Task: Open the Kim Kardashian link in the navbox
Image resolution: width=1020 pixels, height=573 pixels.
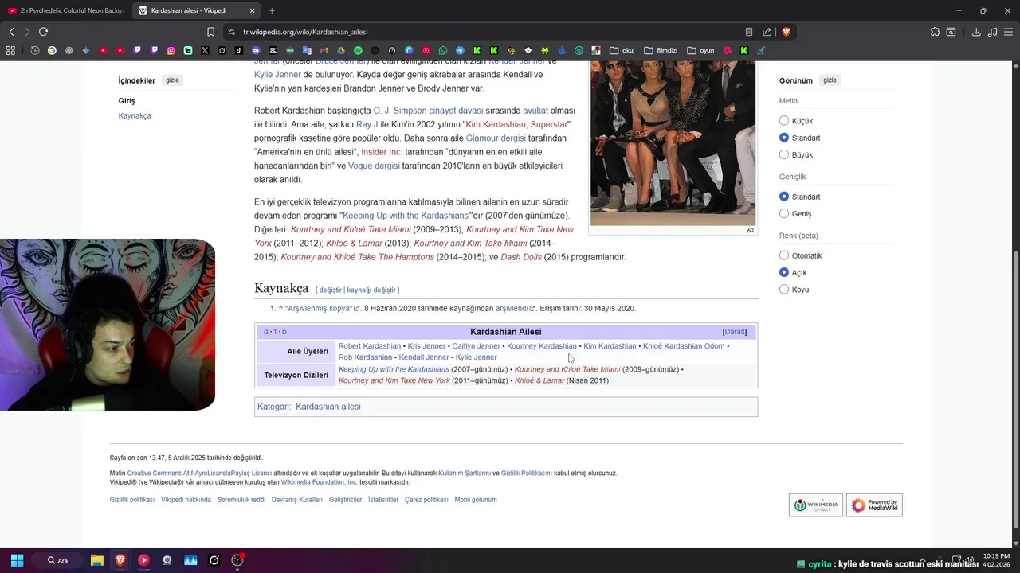Action: coord(610,346)
